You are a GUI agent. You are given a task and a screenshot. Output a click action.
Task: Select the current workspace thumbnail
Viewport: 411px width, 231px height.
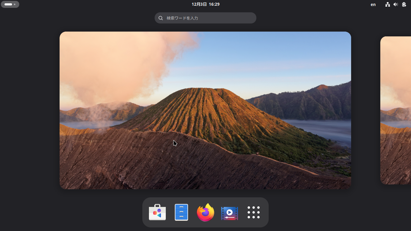(205, 110)
